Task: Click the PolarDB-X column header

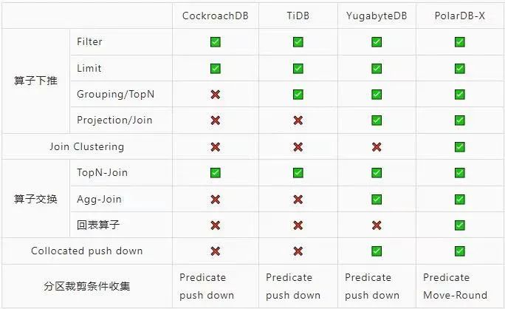Action: [x=460, y=16]
